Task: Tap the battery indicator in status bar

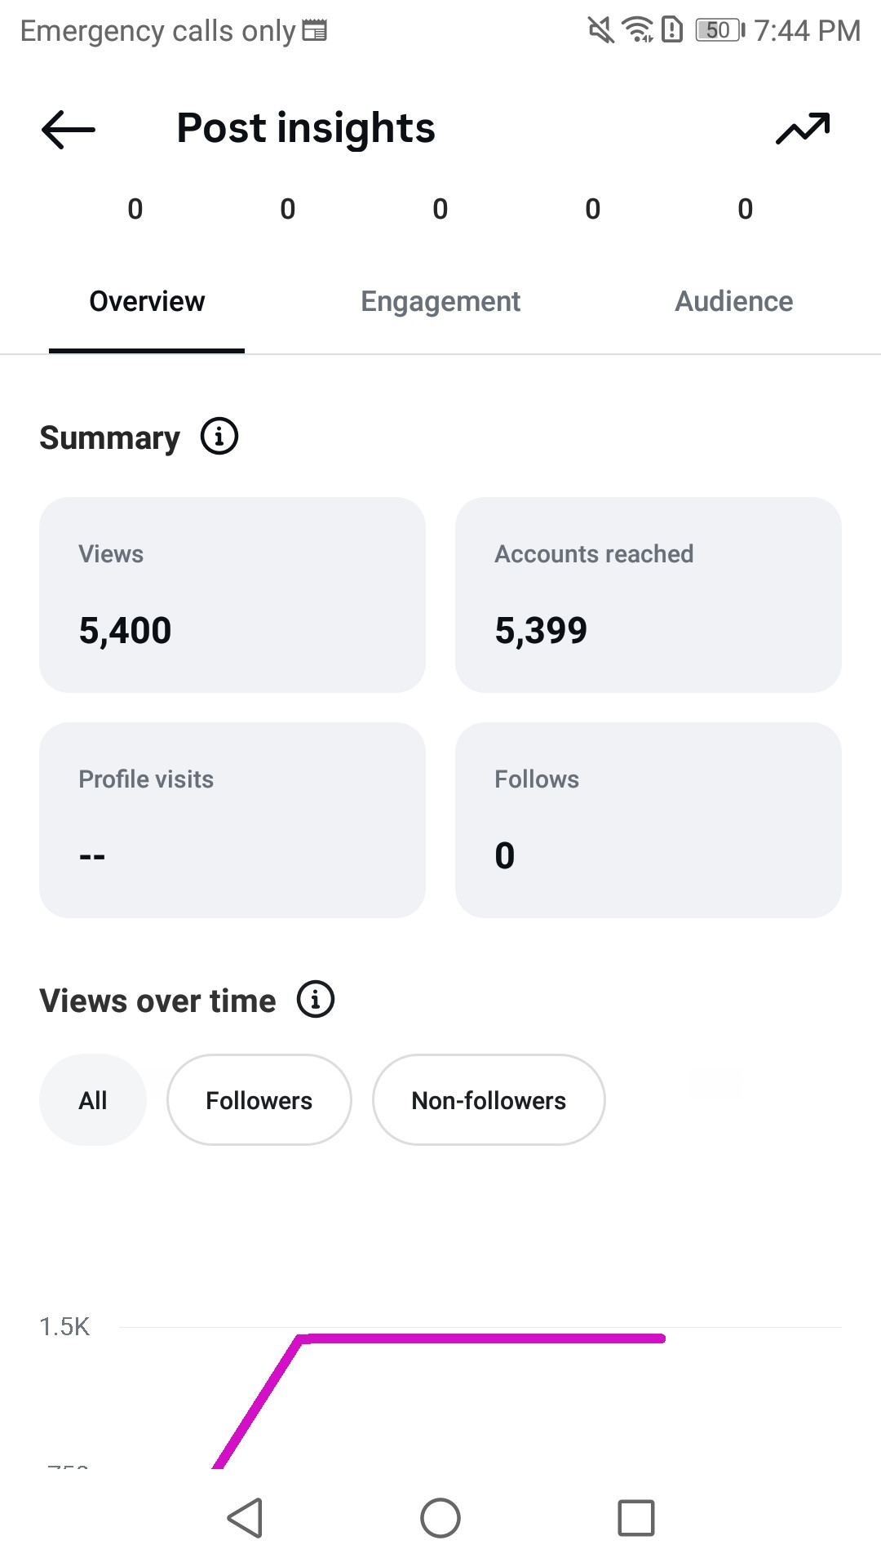Action: (719, 30)
